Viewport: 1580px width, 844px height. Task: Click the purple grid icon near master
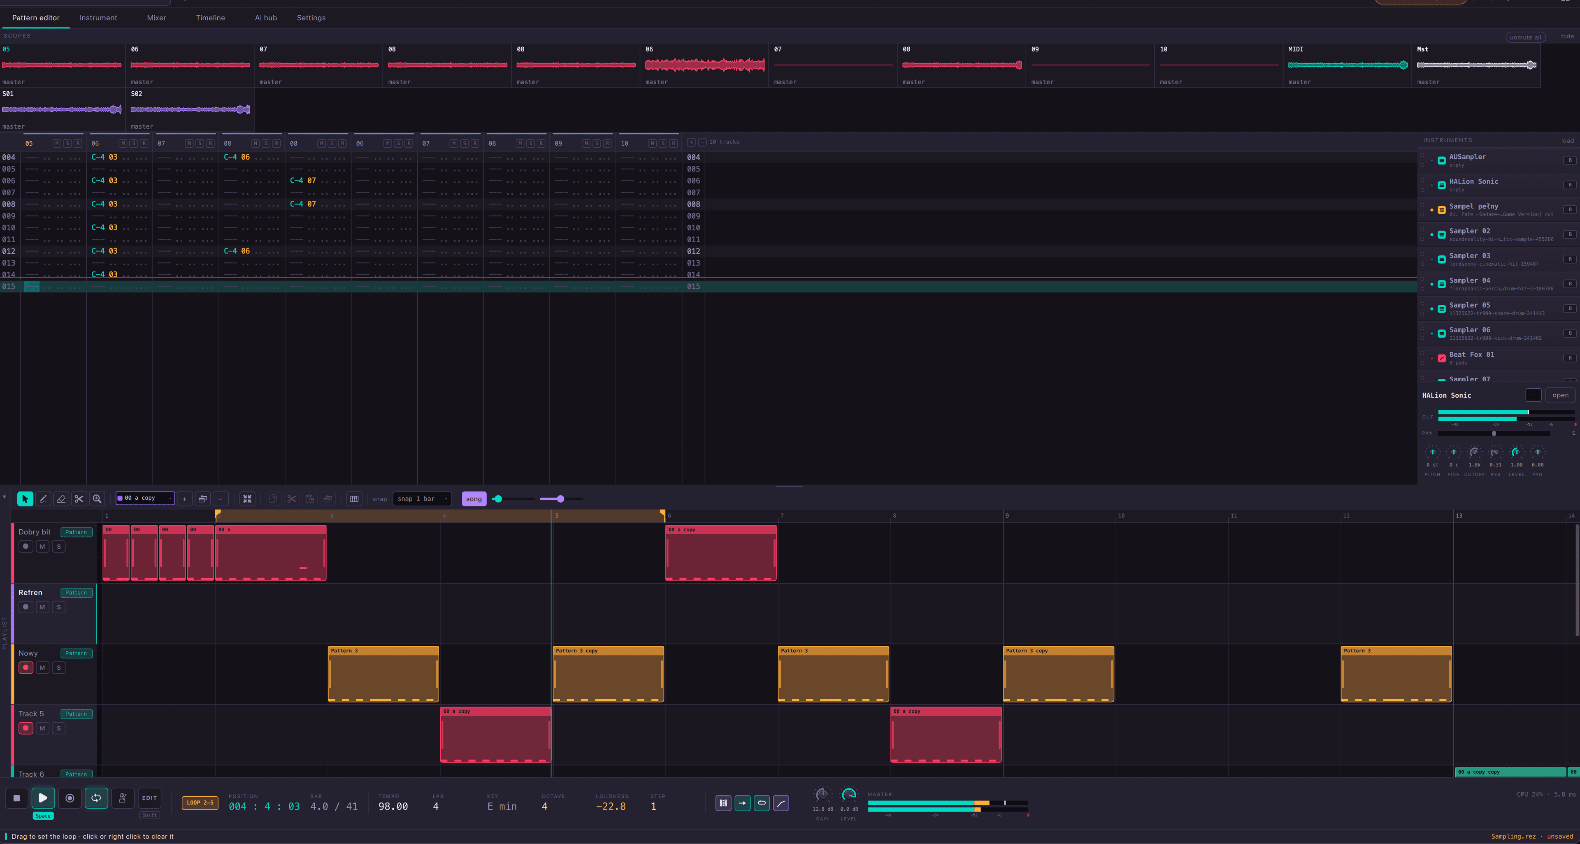[723, 803]
